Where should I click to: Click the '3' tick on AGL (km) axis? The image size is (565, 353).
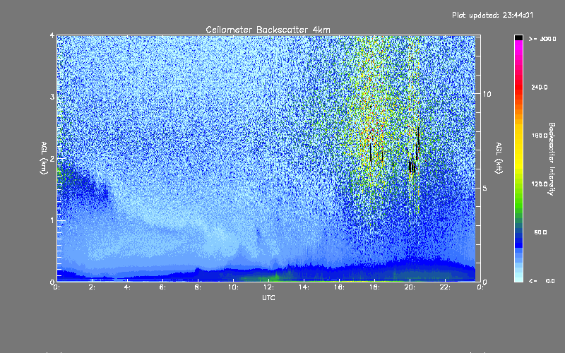tap(52, 97)
